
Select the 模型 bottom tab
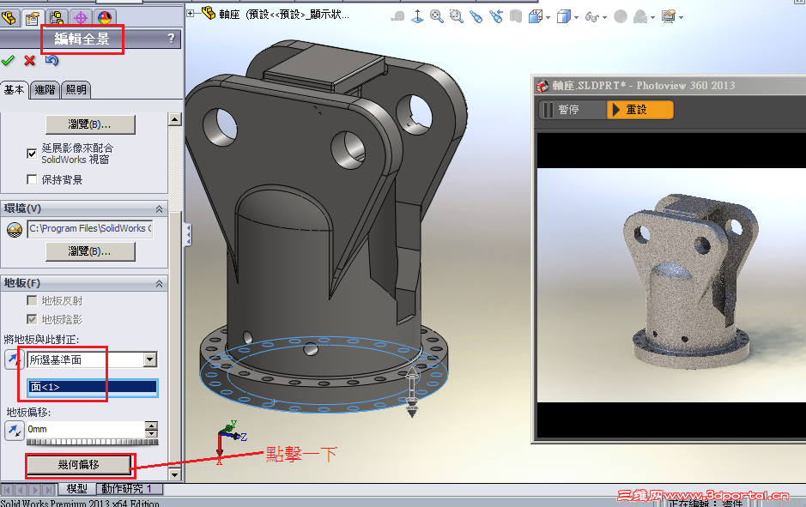[x=76, y=488]
